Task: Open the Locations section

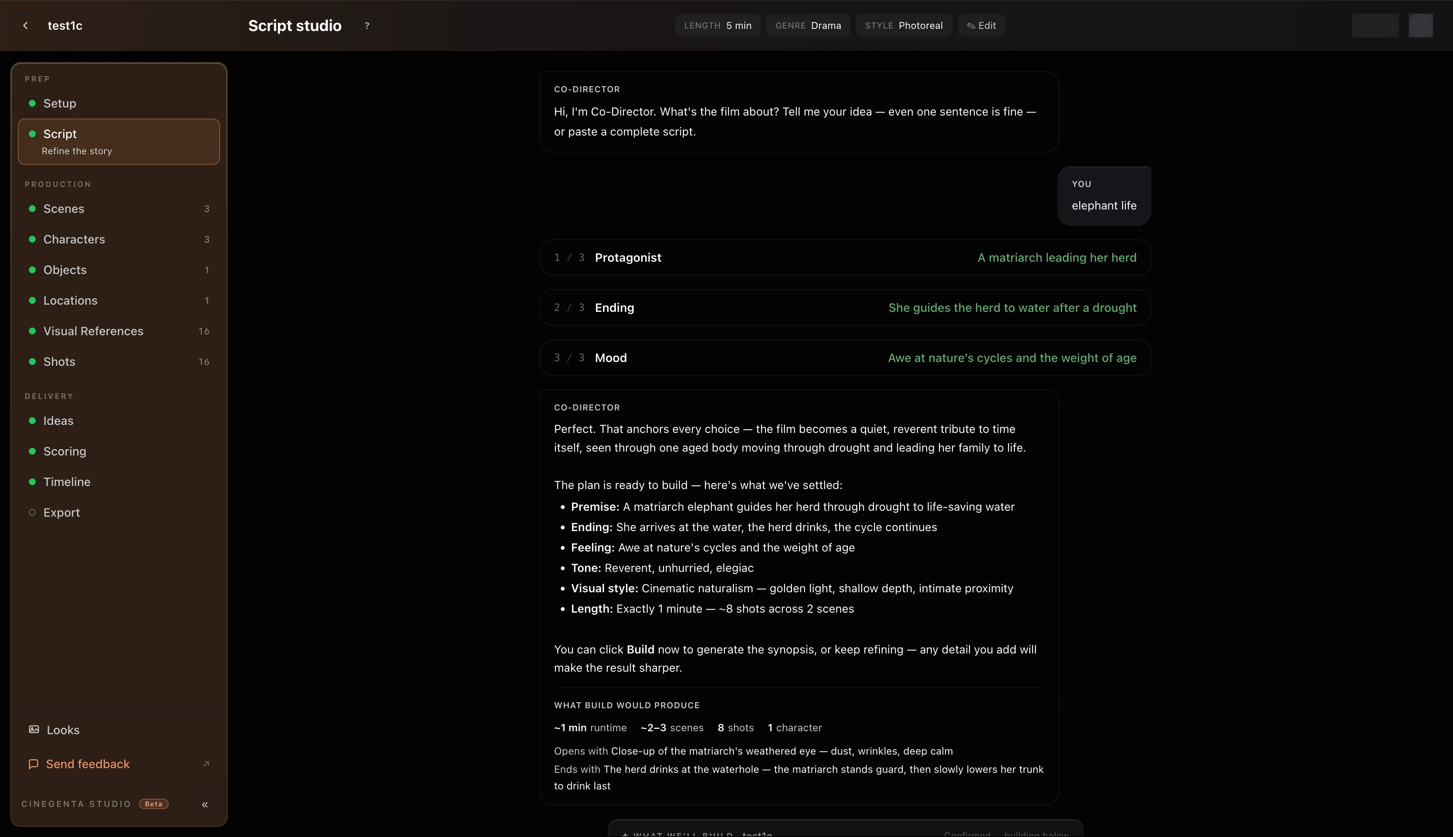Action: [x=119, y=300]
